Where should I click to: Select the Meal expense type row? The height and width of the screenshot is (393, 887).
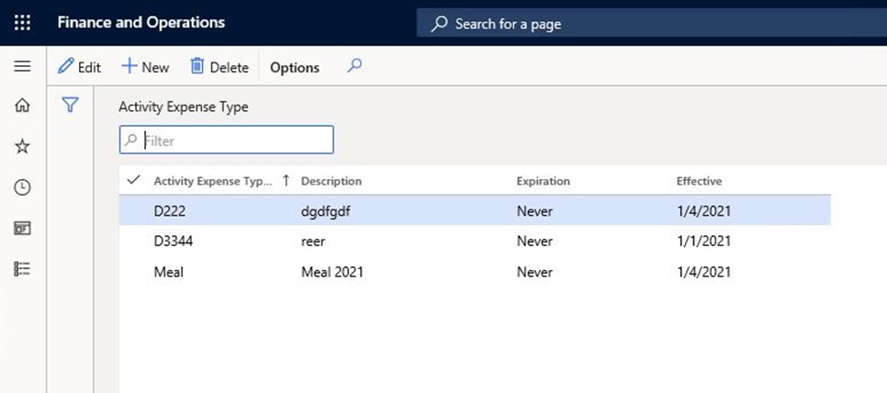click(169, 272)
